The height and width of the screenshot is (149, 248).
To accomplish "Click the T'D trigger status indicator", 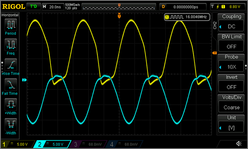I will [34, 6].
